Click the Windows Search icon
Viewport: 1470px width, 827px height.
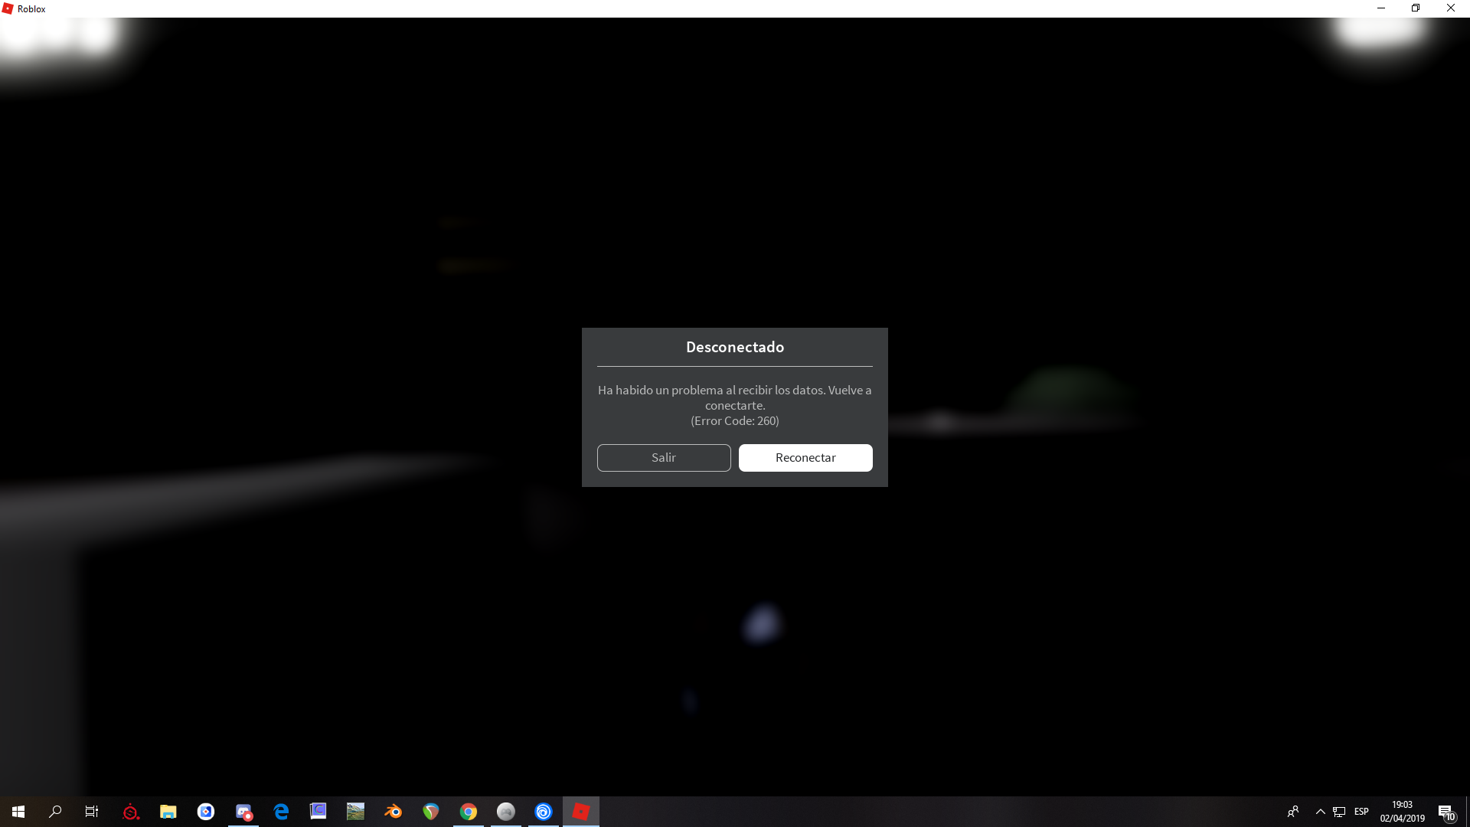[x=54, y=811]
